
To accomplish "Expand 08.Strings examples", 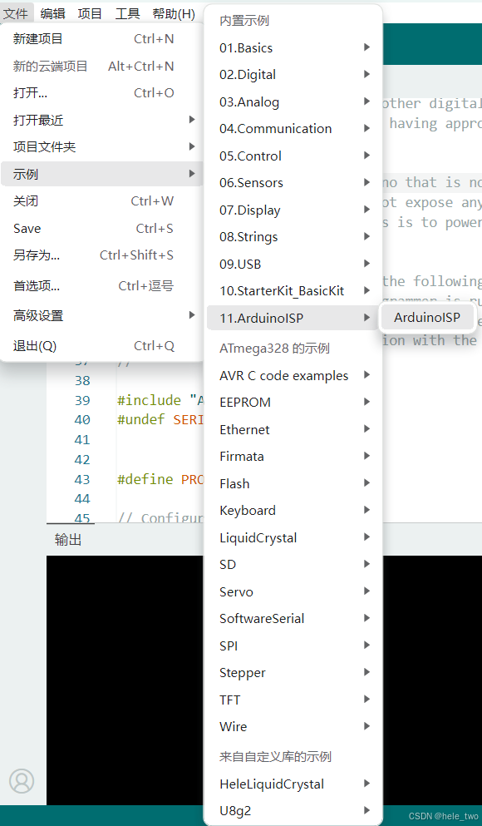I will click(293, 237).
